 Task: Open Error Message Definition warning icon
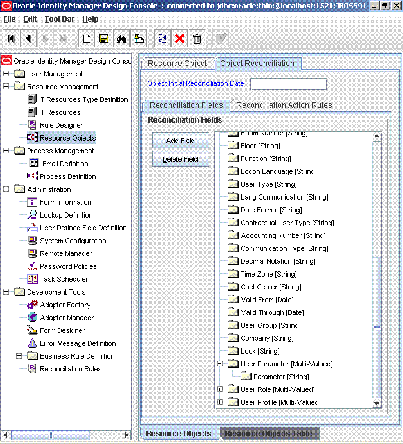point(32,343)
